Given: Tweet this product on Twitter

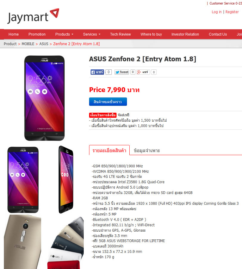Looking at the screenshot, I should coord(122,72).
